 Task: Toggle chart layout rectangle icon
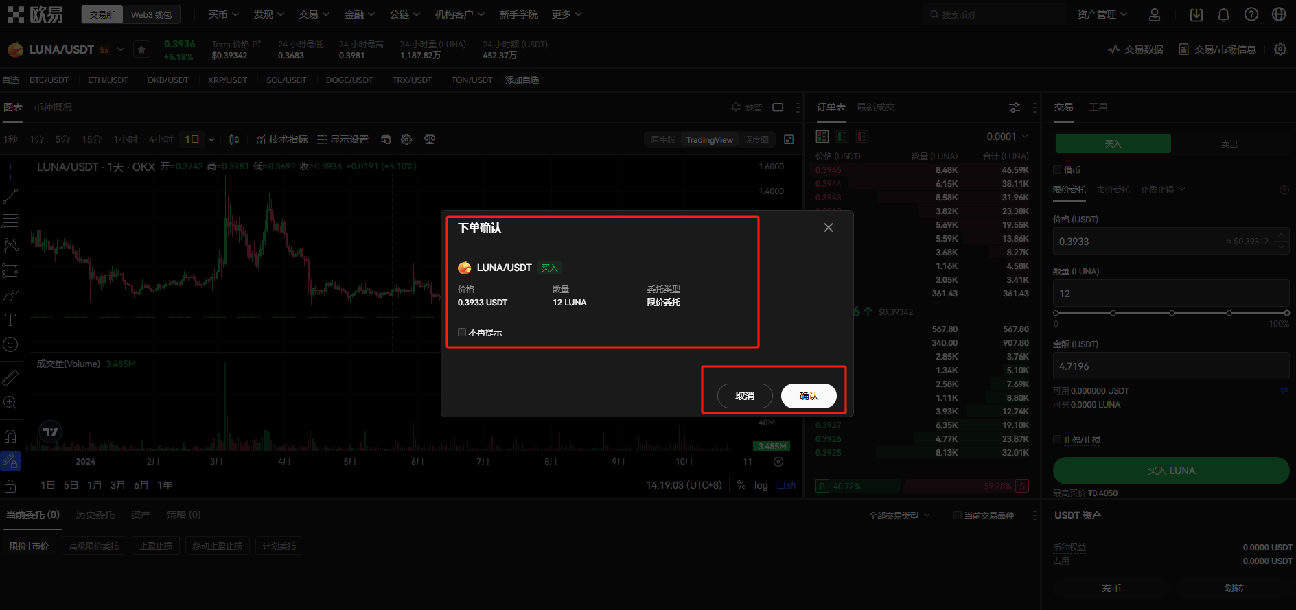778,107
